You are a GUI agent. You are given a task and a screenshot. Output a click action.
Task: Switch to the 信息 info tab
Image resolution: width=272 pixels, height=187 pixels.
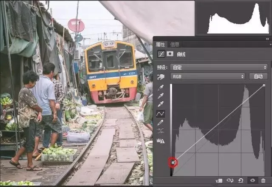click(x=175, y=45)
